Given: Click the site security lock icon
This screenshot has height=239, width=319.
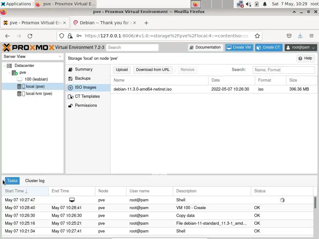Looking at the screenshot, I should [70, 36].
